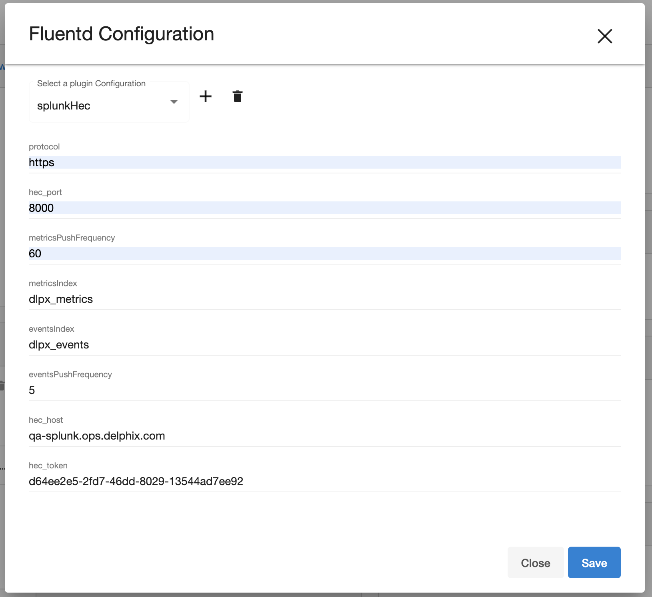This screenshot has height=597, width=652.
Task: Expand the plugin configuration dropdown arrow
Action: (x=174, y=102)
